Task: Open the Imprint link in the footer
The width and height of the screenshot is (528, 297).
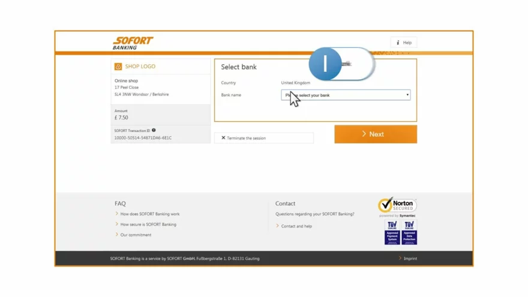Action: point(410,259)
